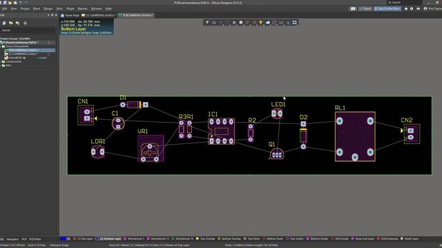
Task: Click the Bottom Solder layer color swatch
Action: (308, 239)
